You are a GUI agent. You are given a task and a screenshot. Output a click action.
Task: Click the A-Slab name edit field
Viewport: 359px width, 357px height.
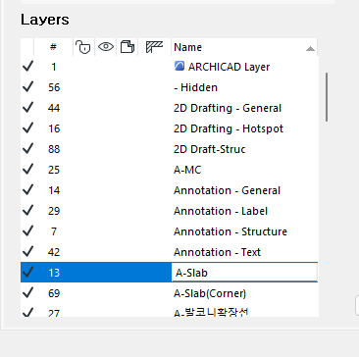click(x=244, y=273)
